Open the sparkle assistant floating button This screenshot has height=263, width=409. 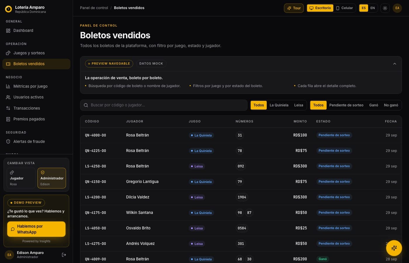click(394, 248)
